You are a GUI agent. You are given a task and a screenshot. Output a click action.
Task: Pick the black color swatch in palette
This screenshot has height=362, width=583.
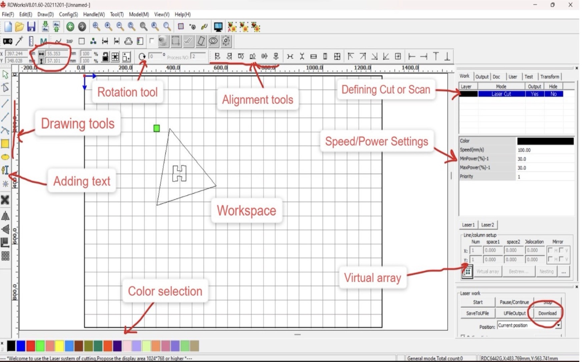point(11,346)
